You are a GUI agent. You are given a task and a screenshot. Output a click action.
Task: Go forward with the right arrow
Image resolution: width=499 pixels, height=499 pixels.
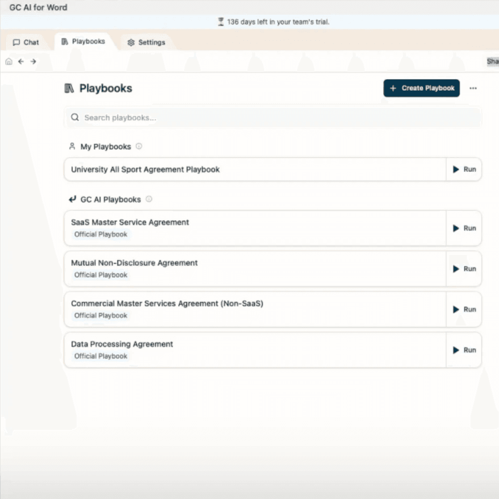pyautogui.click(x=33, y=61)
